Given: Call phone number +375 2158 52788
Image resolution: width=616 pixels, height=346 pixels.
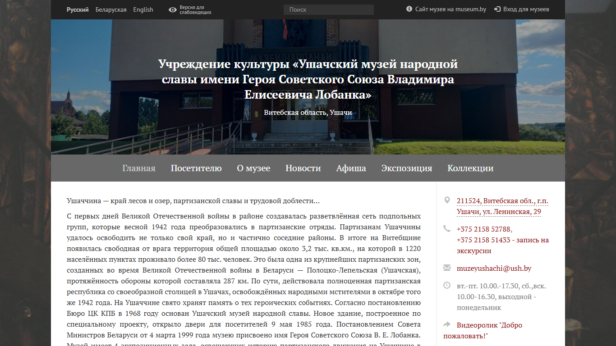Looking at the screenshot, I should pos(483,229).
